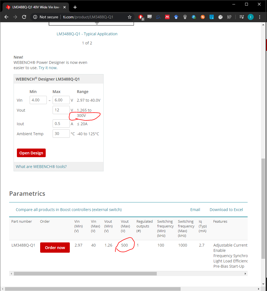This screenshot has width=267, height=291.
Task: Click the page scrollbar down arrow
Action: pos(263,284)
